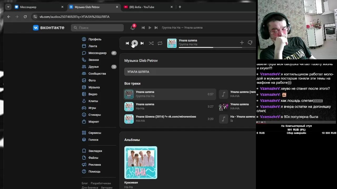This screenshot has height=189, width=337.
Task: Switch to йоба - YouTube tab
Action: (148, 7)
